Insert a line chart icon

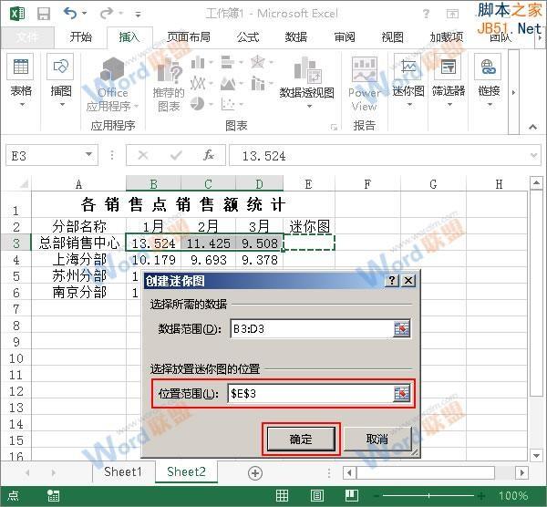coord(198,83)
